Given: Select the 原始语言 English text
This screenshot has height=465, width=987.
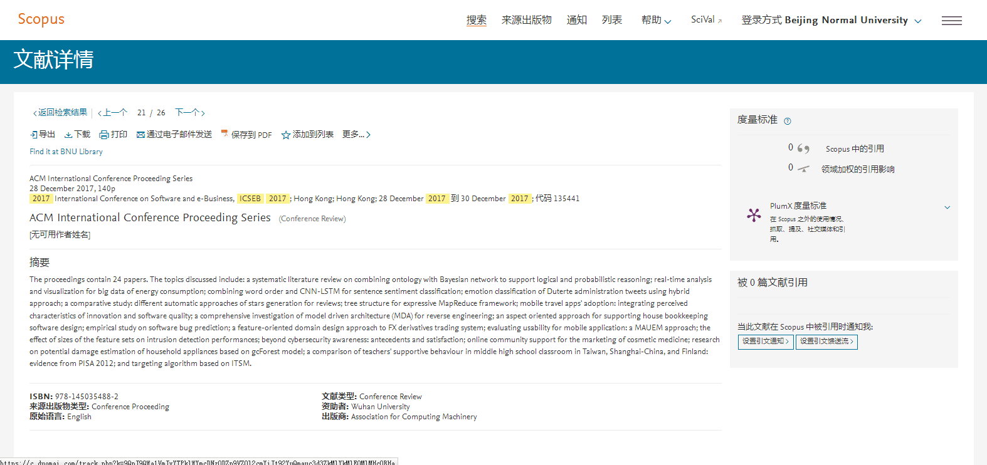Looking at the screenshot, I should pyautogui.click(x=60, y=417).
